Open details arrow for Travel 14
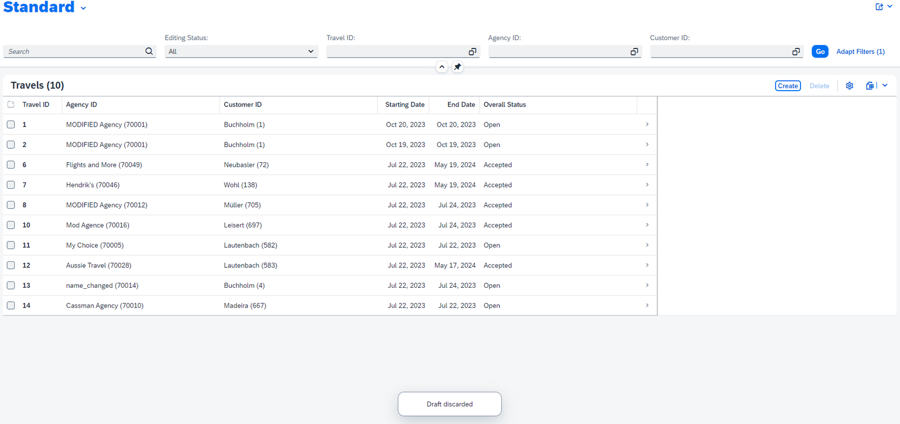This screenshot has width=900, height=424. (647, 305)
